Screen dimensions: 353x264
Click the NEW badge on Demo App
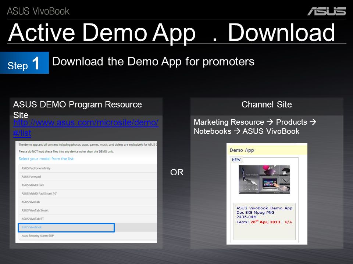pos(236,159)
